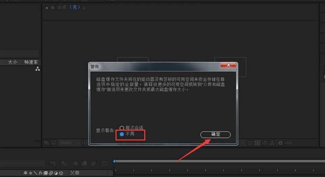Open the 合成 (无) panel menu icon

pos(84,8)
